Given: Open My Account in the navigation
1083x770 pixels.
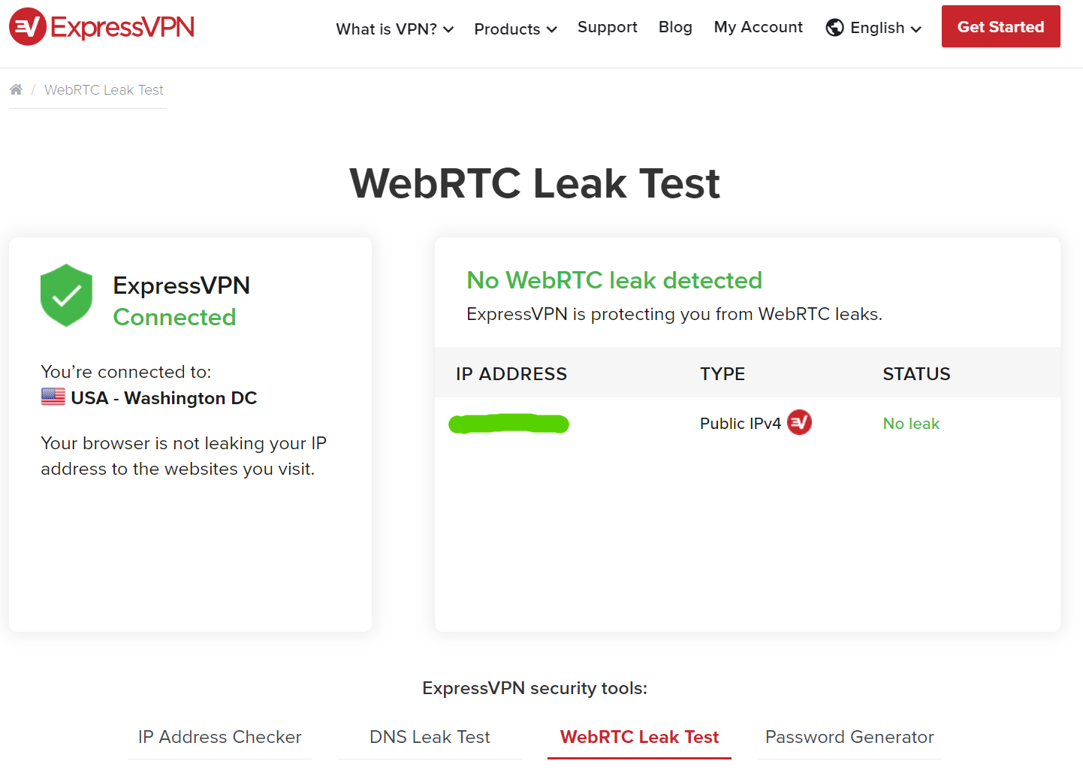Looking at the screenshot, I should click(x=758, y=27).
